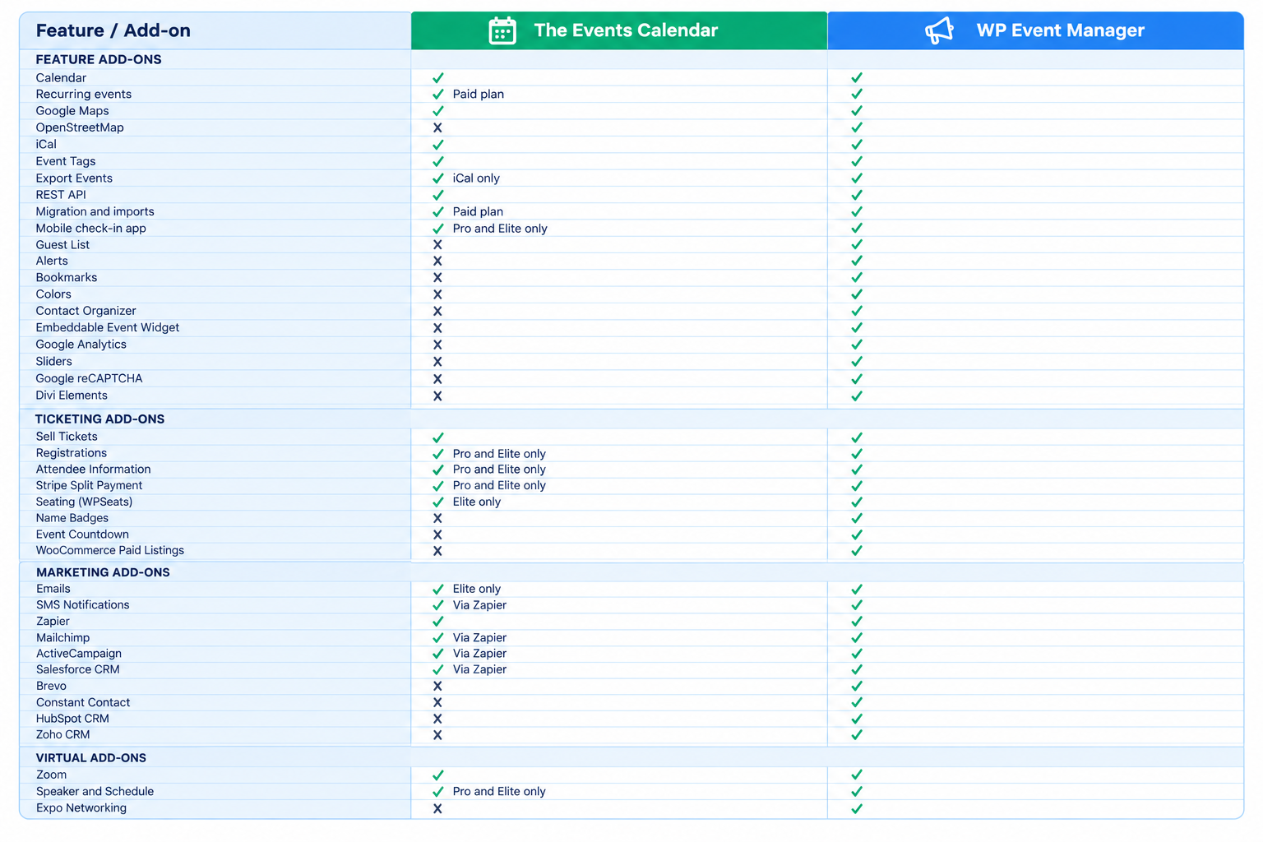Click The Events Calendar column header title
The height and width of the screenshot is (842, 1263).
click(x=626, y=30)
